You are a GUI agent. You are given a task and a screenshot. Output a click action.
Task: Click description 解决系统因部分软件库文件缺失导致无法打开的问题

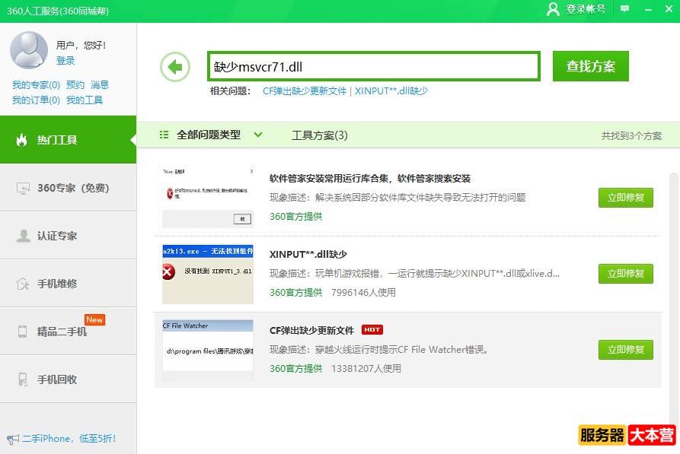point(420,198)
